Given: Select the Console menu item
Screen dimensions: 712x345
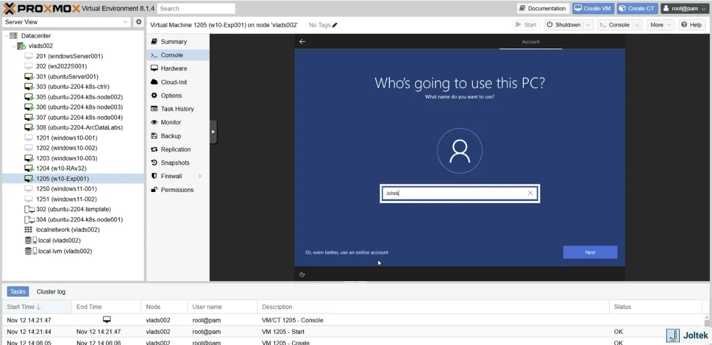Looking at the screenshot, I should (x=177, y=55).
